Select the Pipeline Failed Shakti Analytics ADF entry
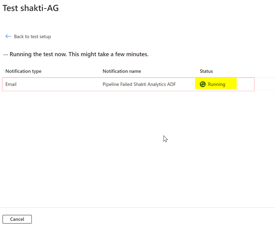The image size is (275, 229). 139,84
